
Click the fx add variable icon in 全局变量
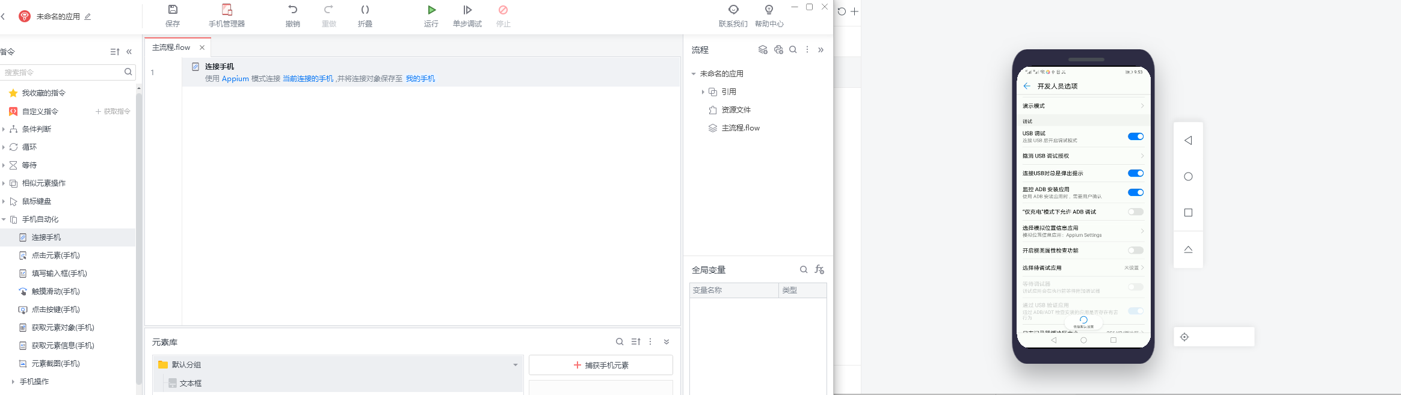tap(819, 270)
